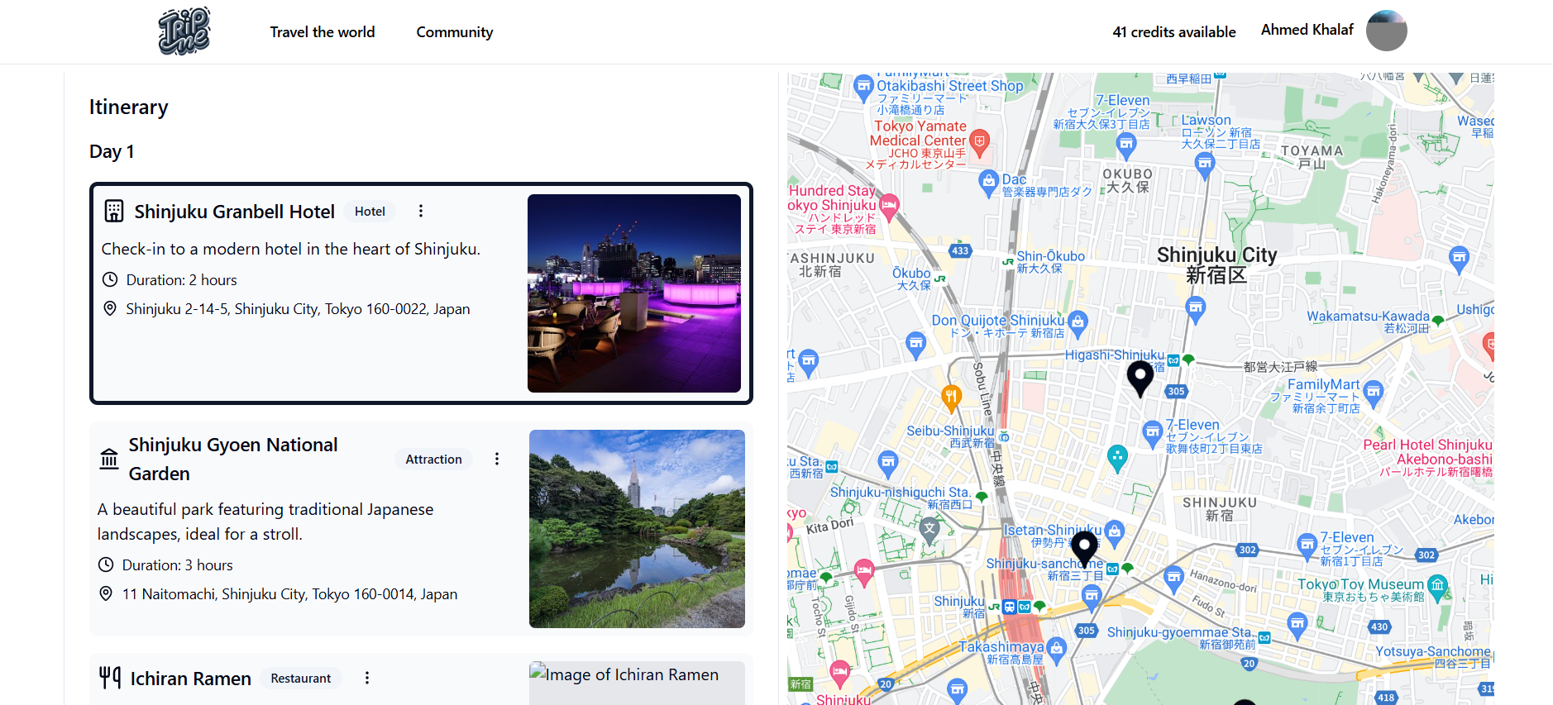
Task: Click the address Shinjuku 2-14-5, Shinjuku City
Action: 298,309
